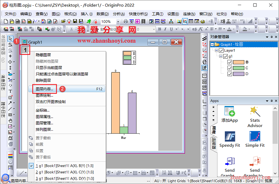Launch the Speedy Fit app

tap(230, 140)
